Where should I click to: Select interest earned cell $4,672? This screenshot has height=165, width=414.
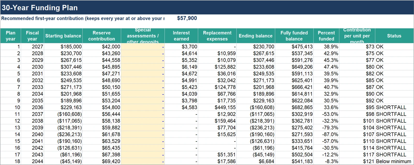click(181, 74)
